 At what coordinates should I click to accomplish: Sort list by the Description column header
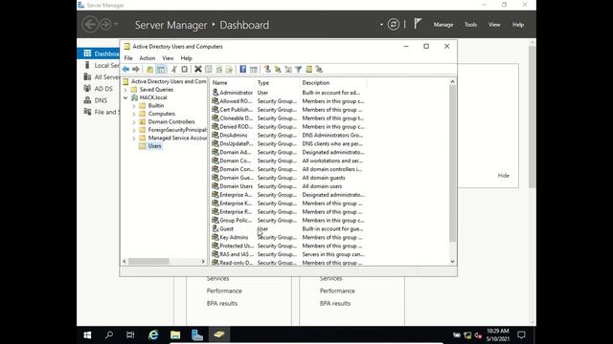tap(333, 83)
